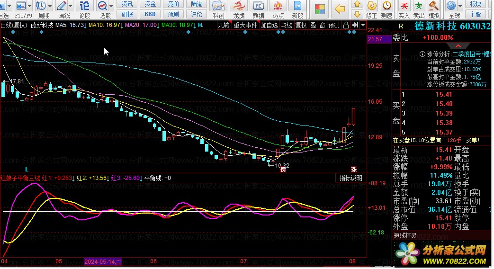Viewport: 494px width, 269px height.
Task: Click the blue L marker on chart
Action: tap(27, 170)
